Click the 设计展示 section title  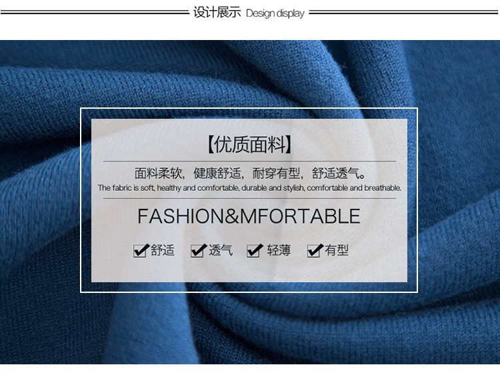pyautogui.click(x=217, y=13)
